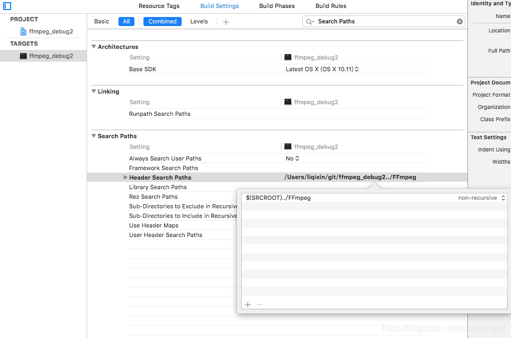Toggle the project navigator sidebar icon
This screenshot has height=338, width=511.
pyautogui.click(x=7, y=6)
